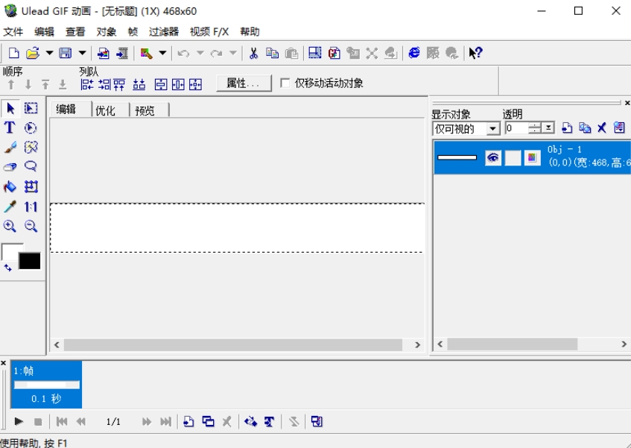The height and width of the screenshot is (448, 631).
Task: Expand the Save dropdown arrow
Action: [x=82, y=53]
